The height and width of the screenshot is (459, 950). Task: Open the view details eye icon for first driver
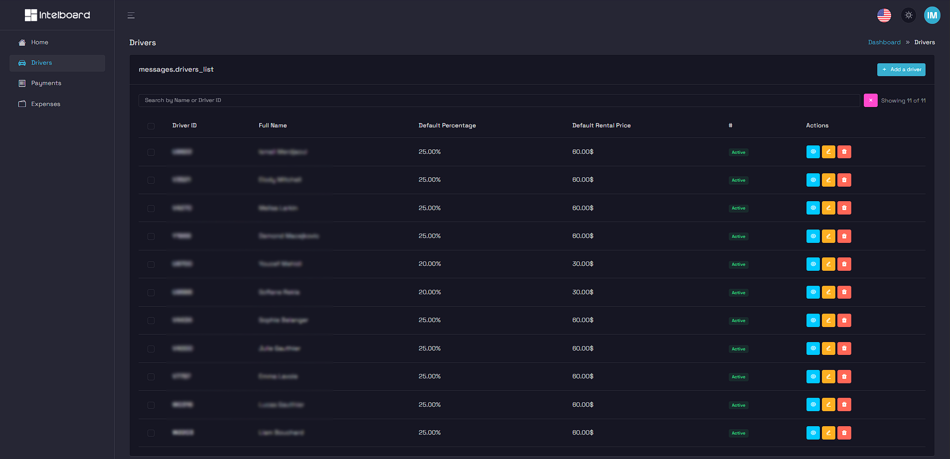(x=813, y=152)
